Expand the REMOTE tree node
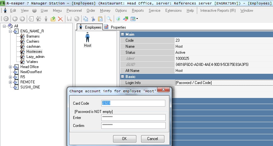 (10, 82)
